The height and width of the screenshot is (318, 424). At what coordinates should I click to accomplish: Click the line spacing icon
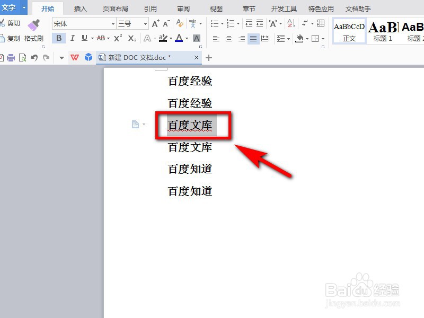[x=281, y=39]
